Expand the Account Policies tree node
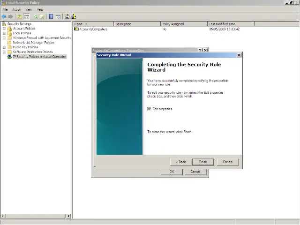Image resolution: width=300 pixels, height=225 pixels. click(4, 29)
